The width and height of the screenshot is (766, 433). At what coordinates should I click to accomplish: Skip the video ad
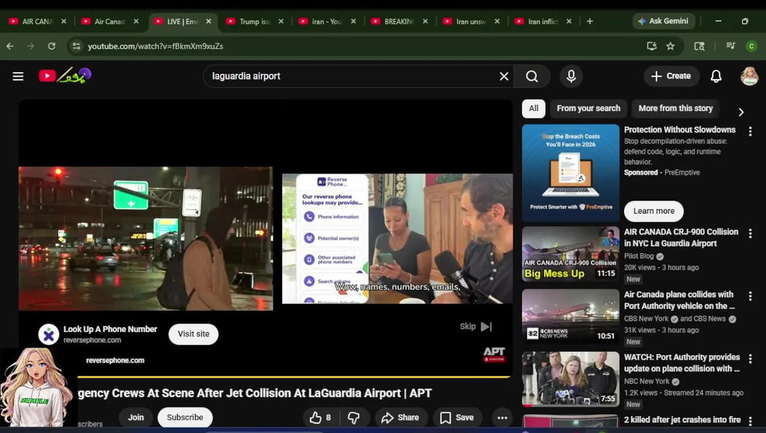(476, 327)
